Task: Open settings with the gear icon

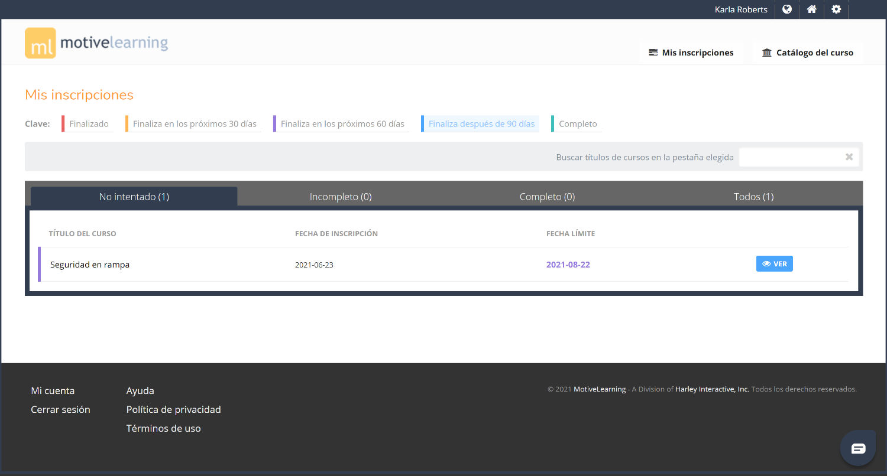Action: coord(836,9)
